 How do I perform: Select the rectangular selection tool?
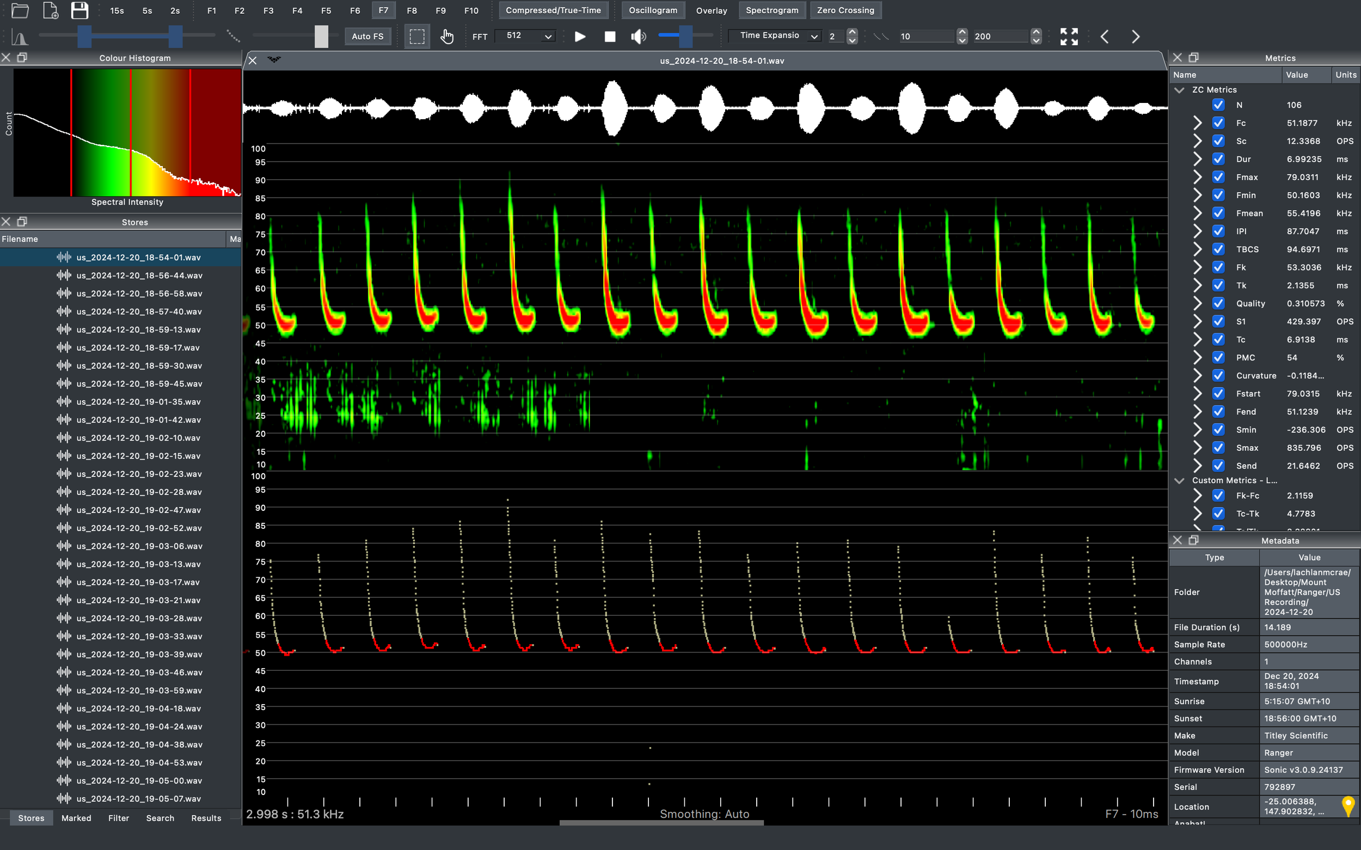(417, 36)
